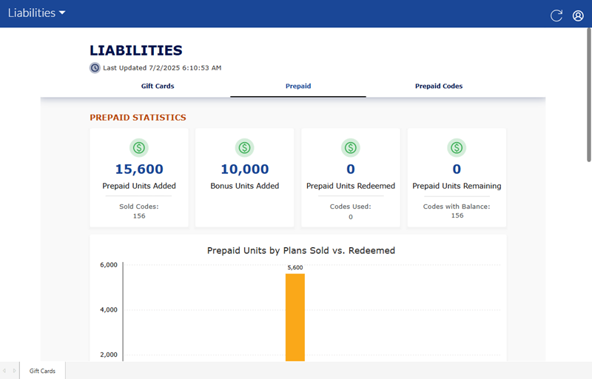This screenshot has width=592, height=379.
Task: Click the 2,000 axis label
Action: (109, 355)
